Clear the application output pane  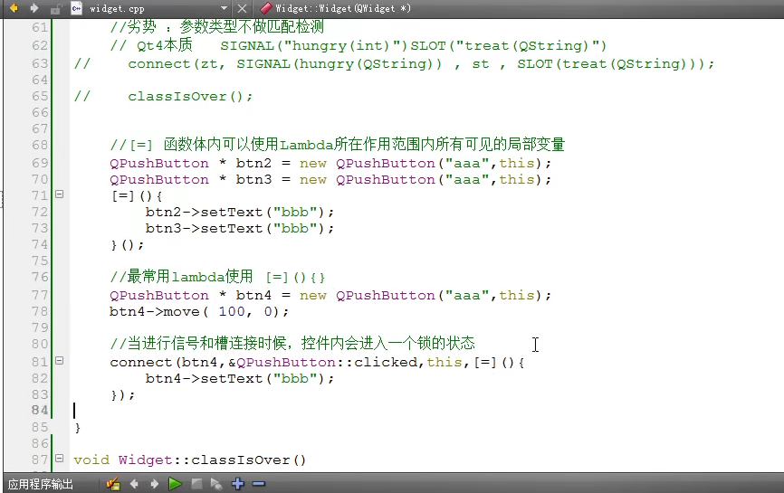tap(113, 484)
